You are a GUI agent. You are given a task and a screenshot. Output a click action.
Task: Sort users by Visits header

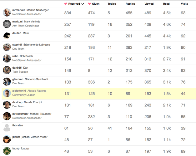coord(184,4)
